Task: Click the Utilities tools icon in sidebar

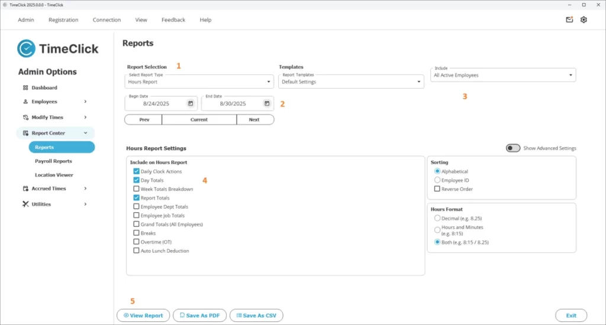Action: [x=25, y=204]
